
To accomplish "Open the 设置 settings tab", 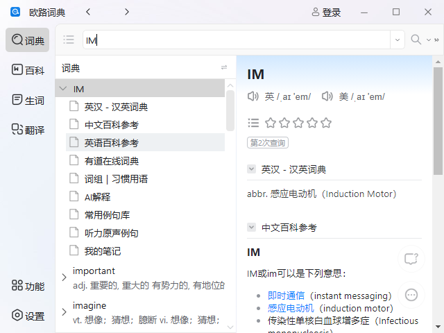I will click(x=28, y=316).
